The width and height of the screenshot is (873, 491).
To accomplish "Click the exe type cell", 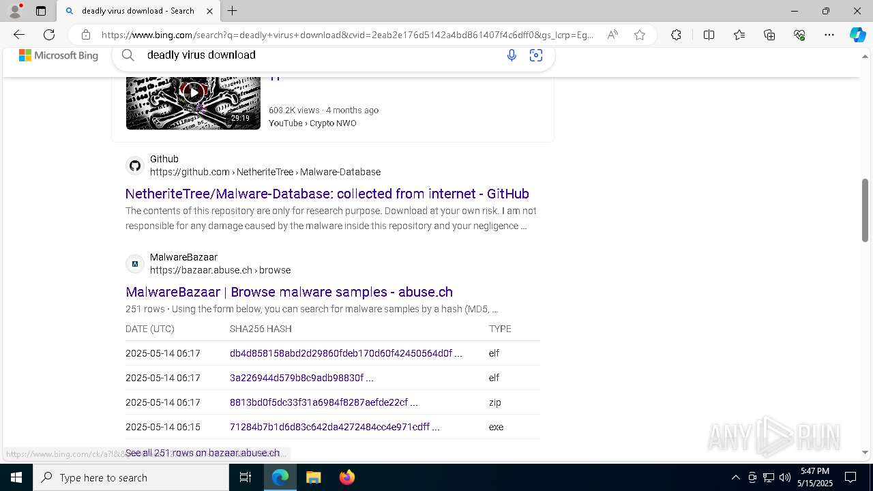I will [x=496, y=427].
